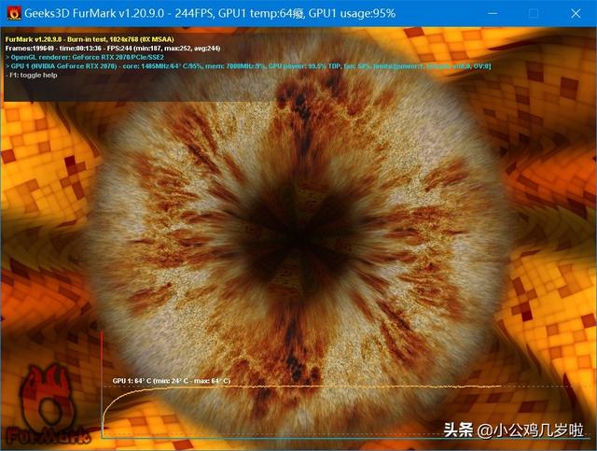This screenshot has width=597, height=451.
Task: Click the 'F1: toggle help' line
Action: coord(35,75)
